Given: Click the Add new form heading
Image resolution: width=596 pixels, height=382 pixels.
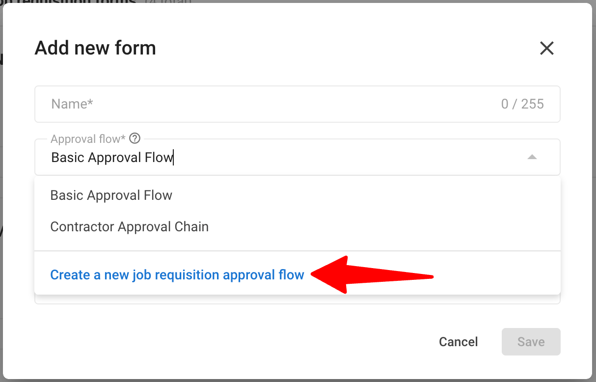Looking at the screenshot, I should [x=95, y=48].
